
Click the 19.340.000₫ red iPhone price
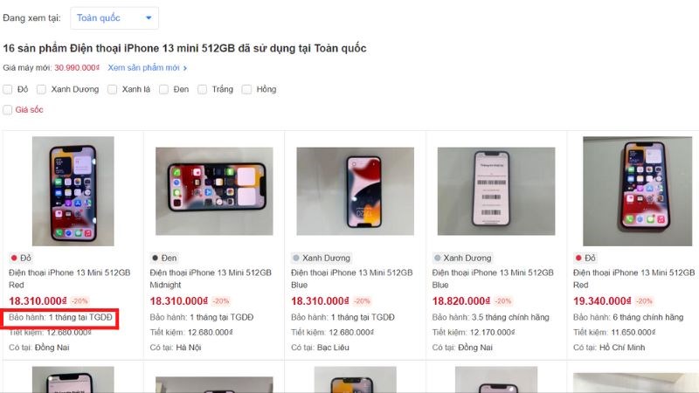tap(603, 300)
